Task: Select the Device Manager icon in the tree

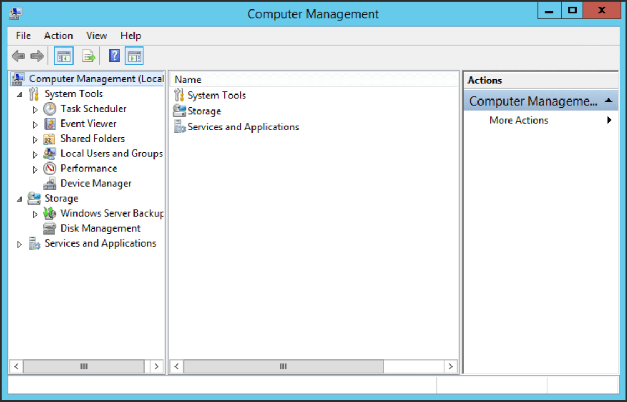Action: coord(49,183)
